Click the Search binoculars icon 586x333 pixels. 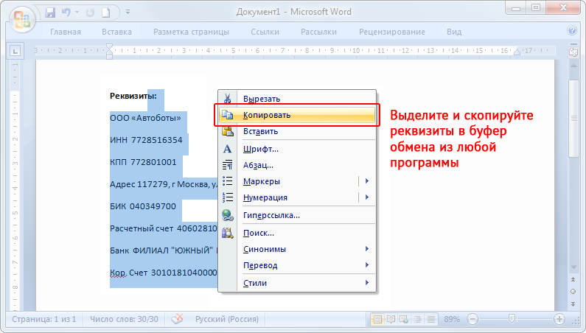click(x=227, y=233)
